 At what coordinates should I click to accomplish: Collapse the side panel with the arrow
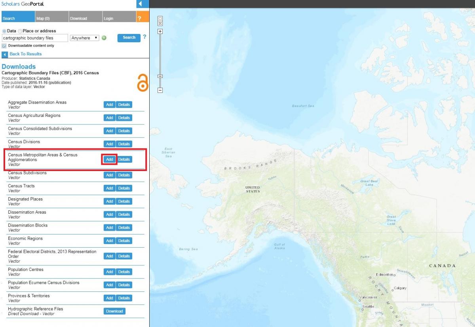[141, 4]
